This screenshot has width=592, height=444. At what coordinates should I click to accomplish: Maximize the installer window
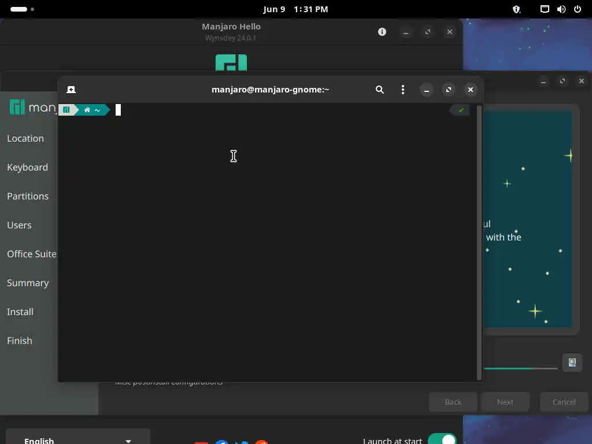[563, 81]
